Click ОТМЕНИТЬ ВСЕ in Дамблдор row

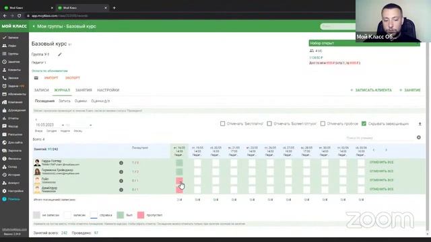[382, 190]
